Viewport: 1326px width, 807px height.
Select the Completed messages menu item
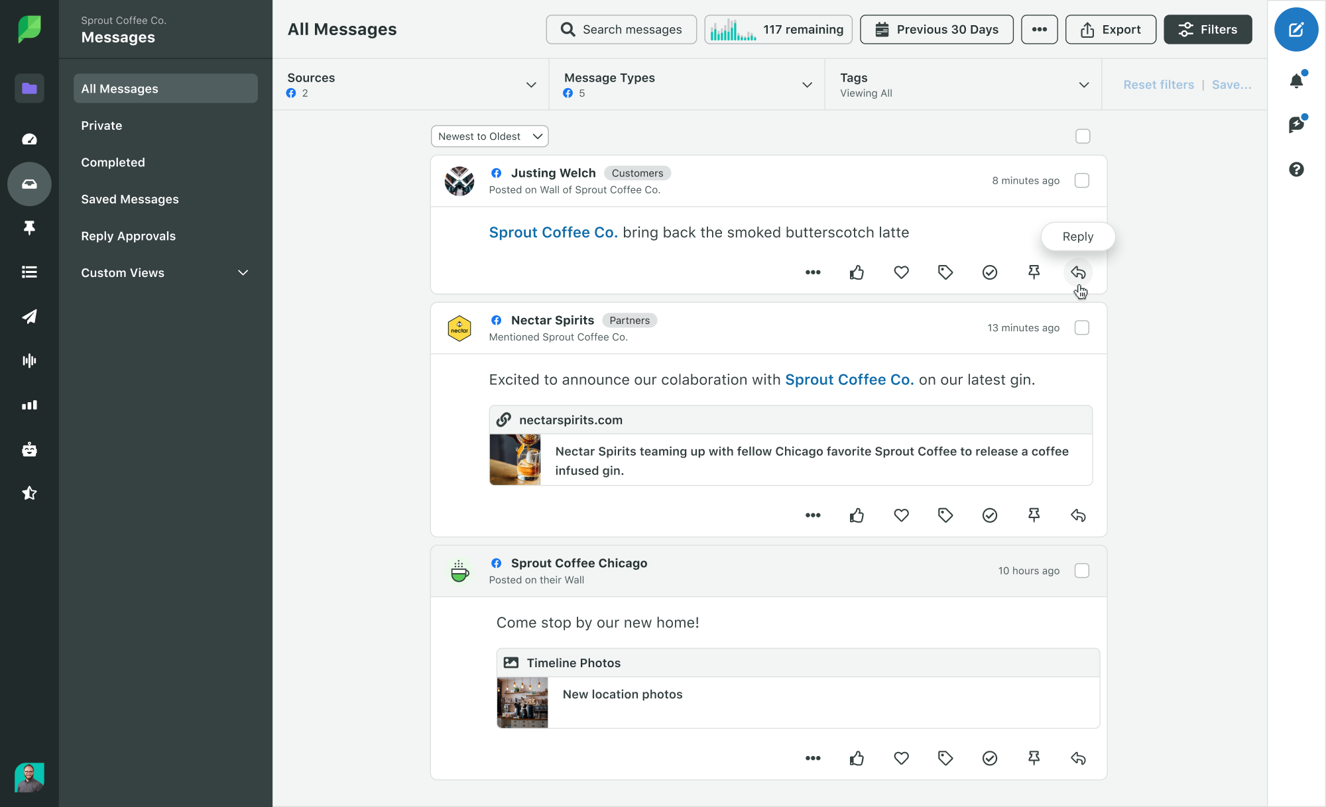click(113, 162)
